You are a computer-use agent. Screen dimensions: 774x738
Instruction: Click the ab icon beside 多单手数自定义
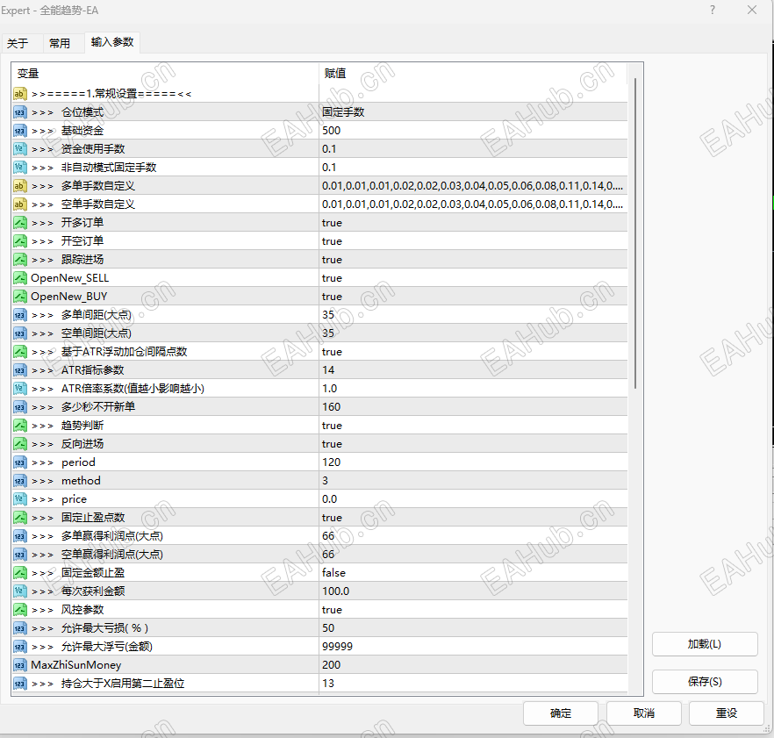(x=20, y=186)
